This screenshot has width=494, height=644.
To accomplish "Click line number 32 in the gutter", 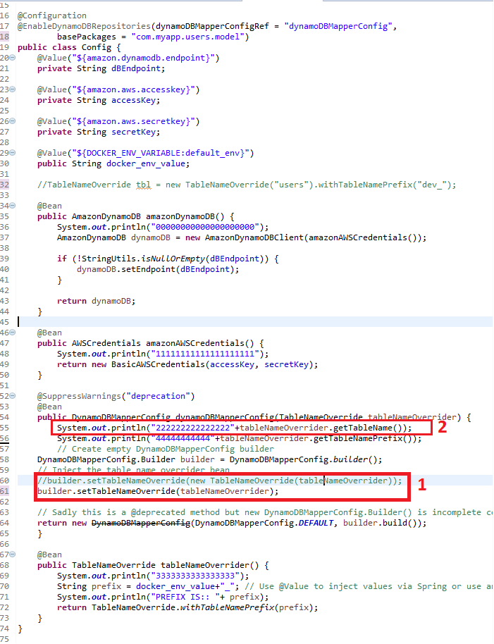I will tap(4, 185).
